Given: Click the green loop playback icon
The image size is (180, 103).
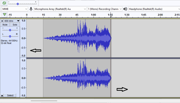Looking at the screenshot, I should coord(4,3).
